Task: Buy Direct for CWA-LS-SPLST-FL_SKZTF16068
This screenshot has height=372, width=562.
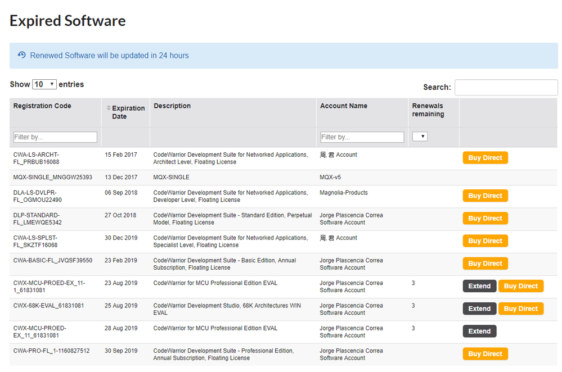Action: [x=485, y=241]
